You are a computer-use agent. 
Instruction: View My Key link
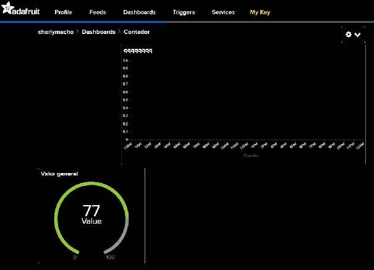pyautogui.click(x=260, y=12)
